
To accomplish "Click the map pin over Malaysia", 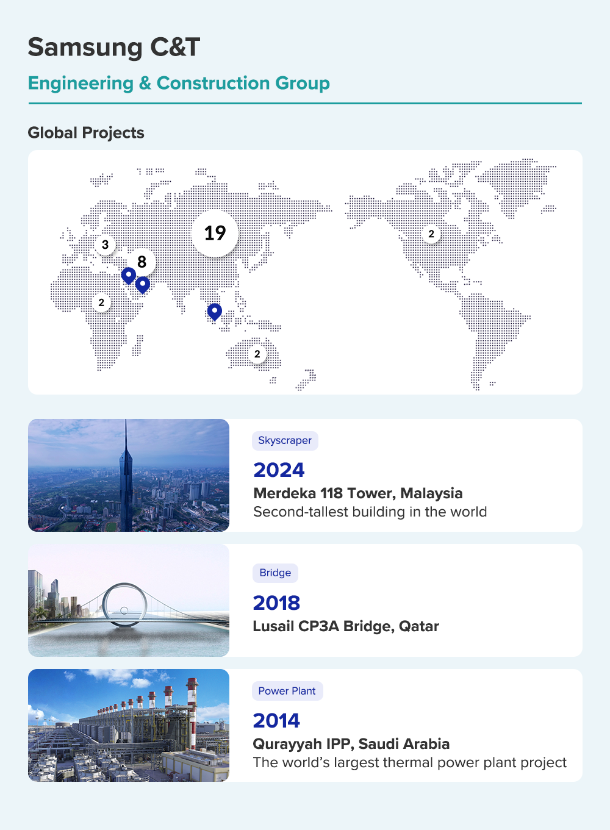I will click(214, 312).
